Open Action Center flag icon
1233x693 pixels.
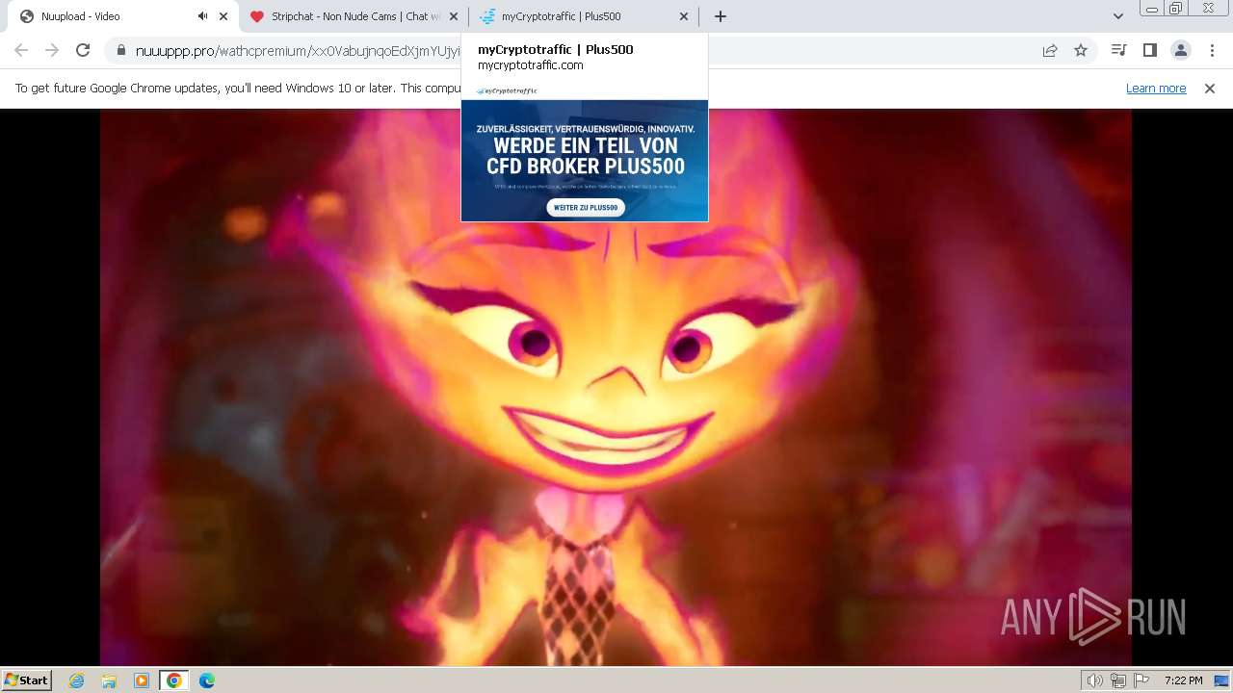pos(1141,680)
